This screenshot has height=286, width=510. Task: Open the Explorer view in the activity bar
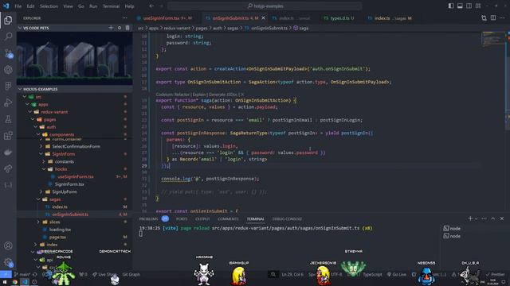pos(8,20)
